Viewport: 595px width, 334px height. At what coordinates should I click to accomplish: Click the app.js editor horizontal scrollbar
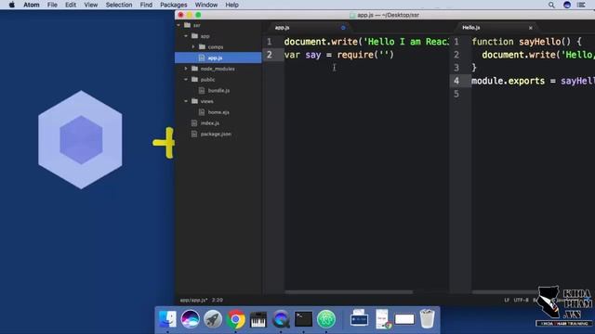(349, 292)
